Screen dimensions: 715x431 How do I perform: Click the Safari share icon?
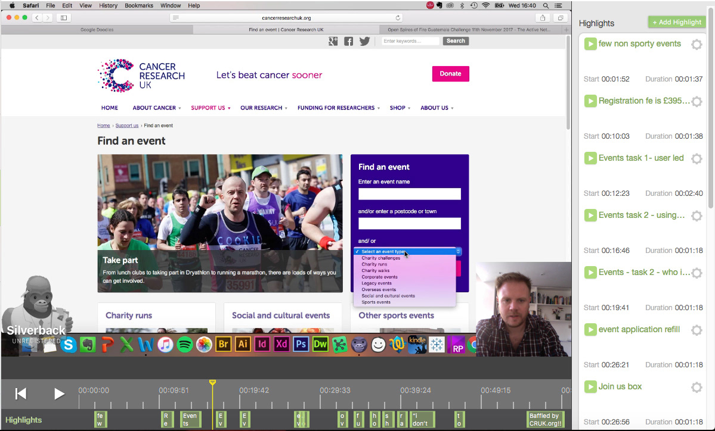pyautogui.click(x=542, y=18)
